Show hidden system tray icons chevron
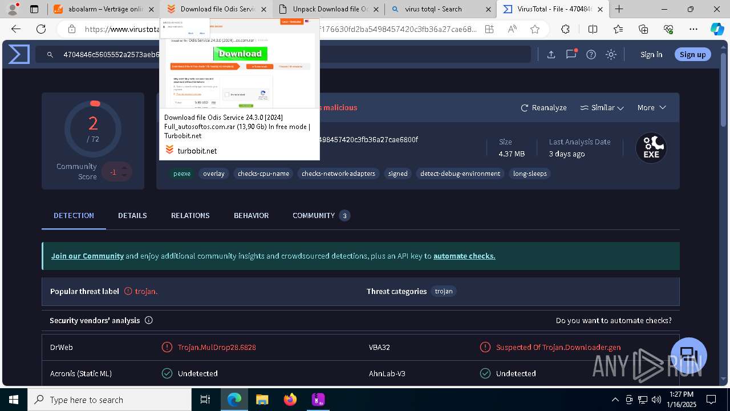The height and width of the screenshot is (411, 730). point(615,400)
